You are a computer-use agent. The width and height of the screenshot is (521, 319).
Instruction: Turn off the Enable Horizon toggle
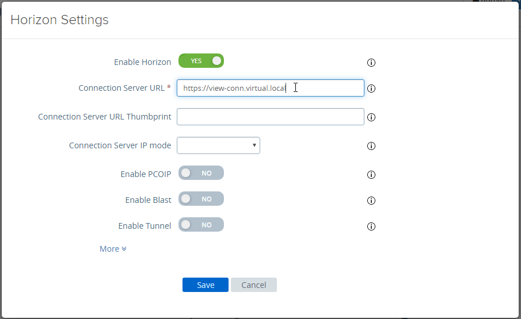click(201, 61)
